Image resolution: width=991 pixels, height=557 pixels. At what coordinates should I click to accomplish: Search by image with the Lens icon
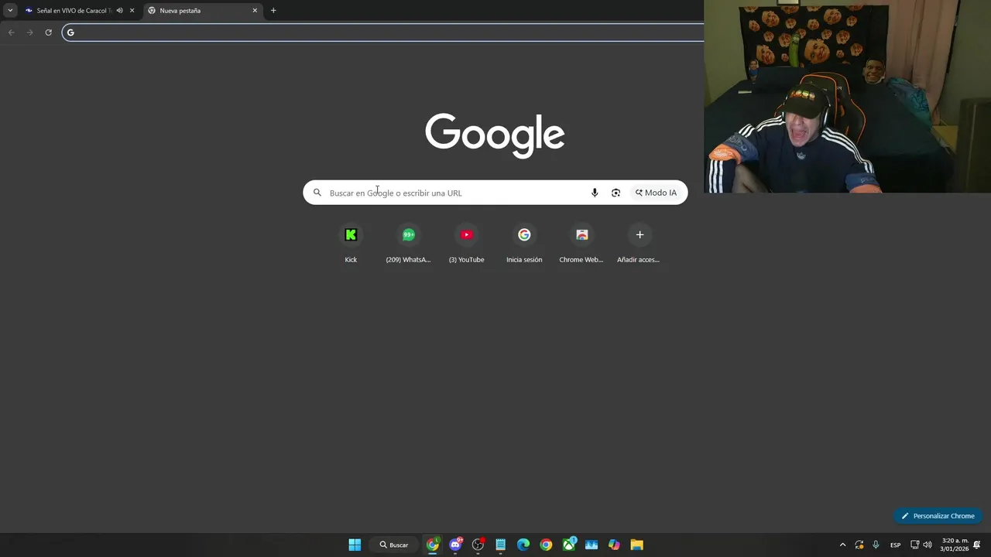coord(616,193)
